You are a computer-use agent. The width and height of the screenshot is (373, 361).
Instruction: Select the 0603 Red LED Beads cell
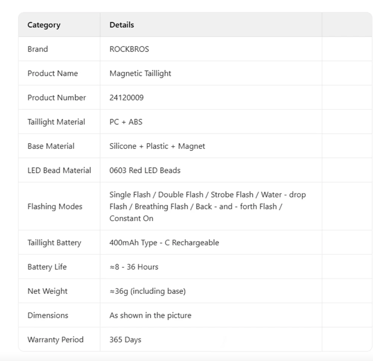[x=145, y=170]
